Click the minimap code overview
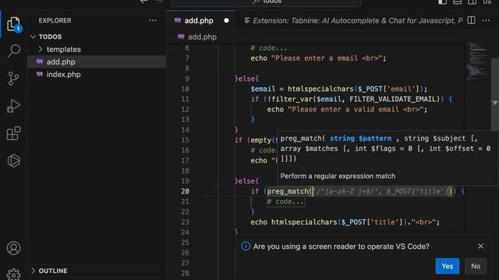Viewport: 499px width, 280px height. (476, 61)
